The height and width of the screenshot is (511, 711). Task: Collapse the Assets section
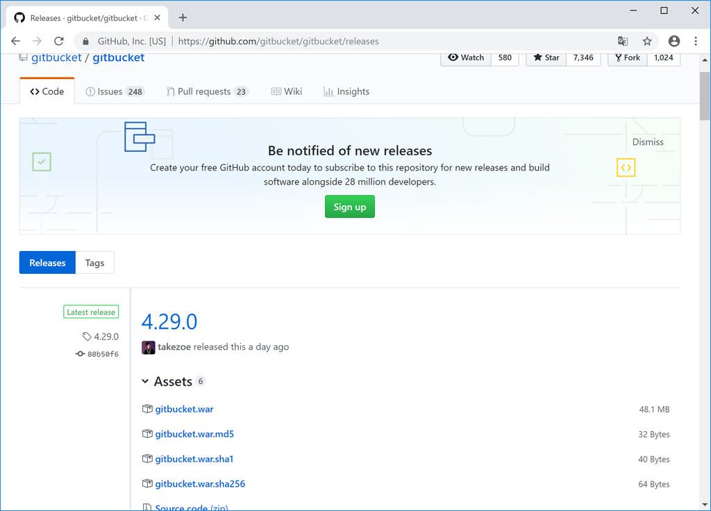(144, 381)
